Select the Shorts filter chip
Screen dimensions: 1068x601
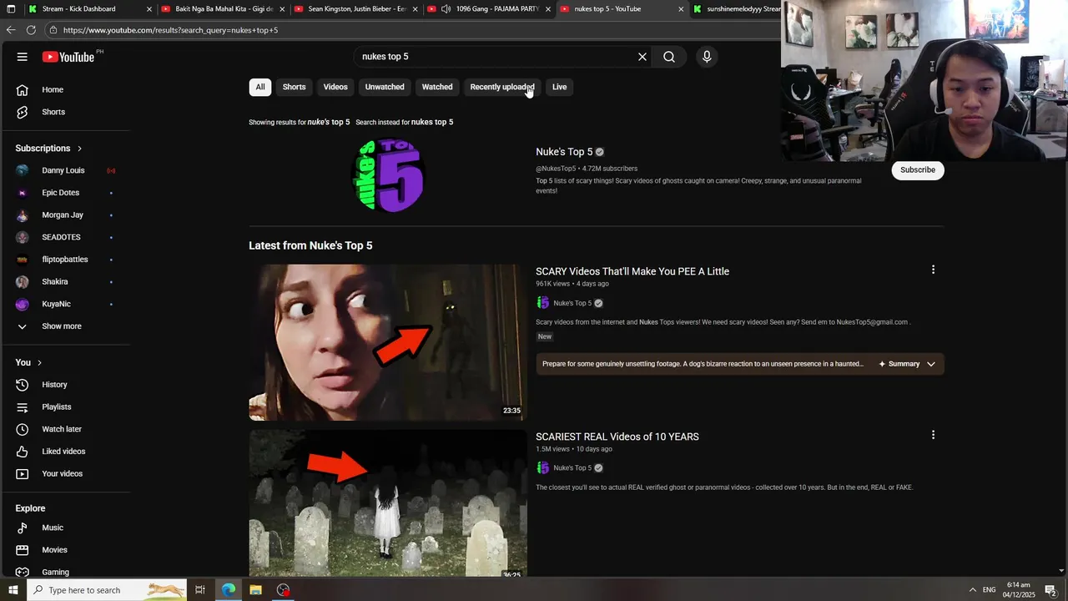pos(294,87)
